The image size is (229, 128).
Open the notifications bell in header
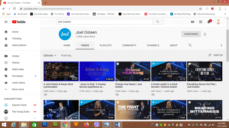pos(209,22)
